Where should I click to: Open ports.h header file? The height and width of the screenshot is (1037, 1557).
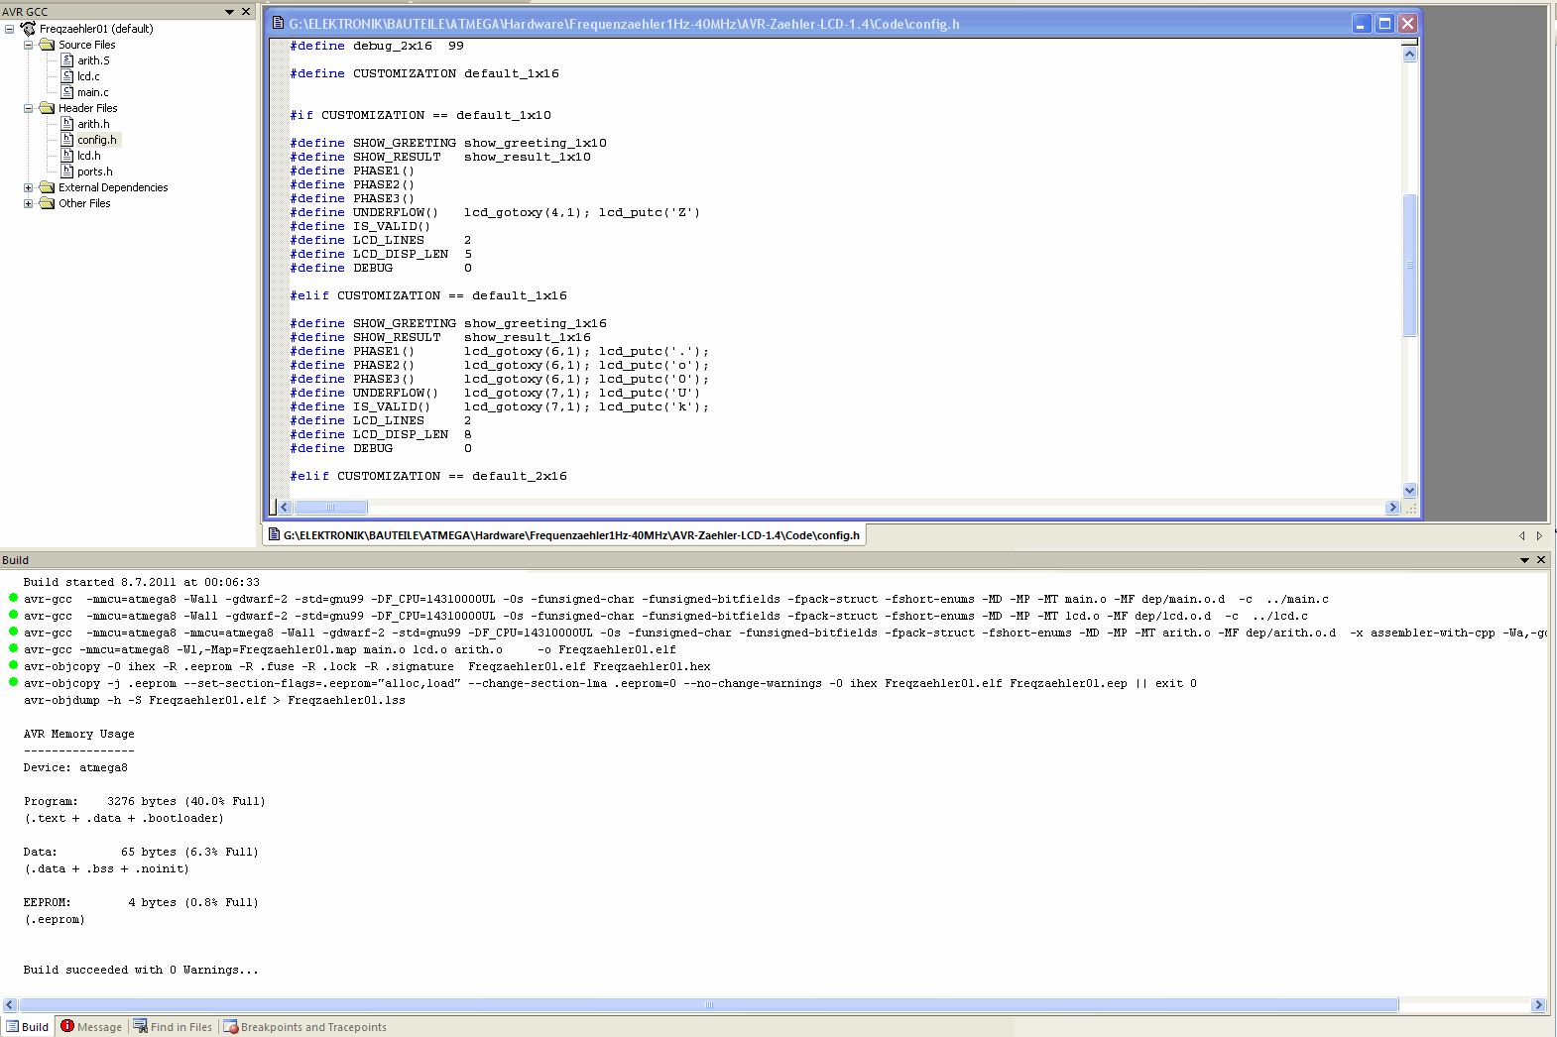click(95, 172)
